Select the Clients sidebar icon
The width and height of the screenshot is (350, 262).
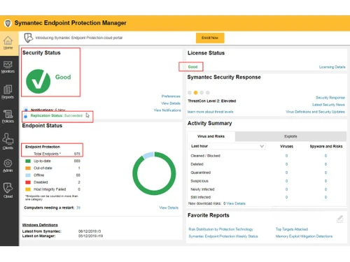8,141
